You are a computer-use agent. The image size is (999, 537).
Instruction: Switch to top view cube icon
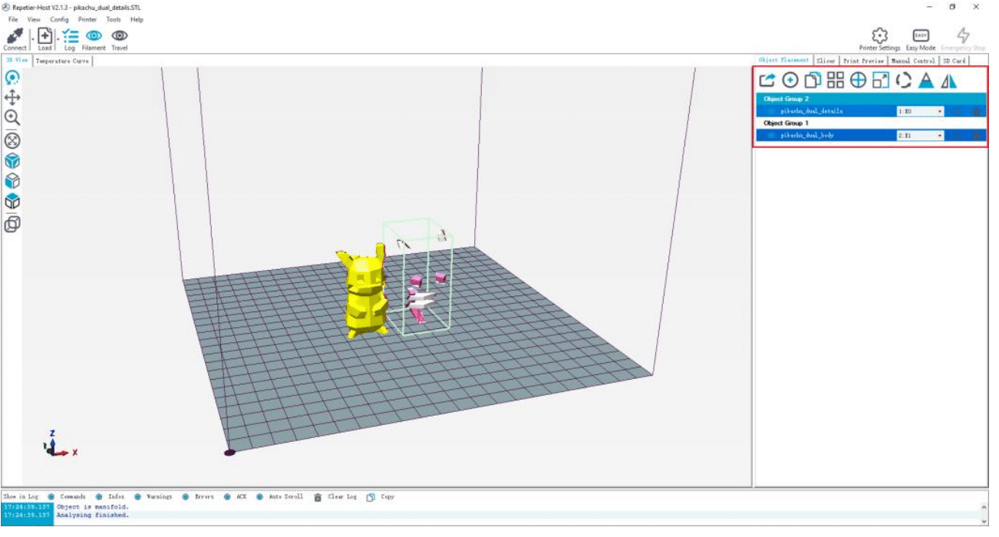click(12, 203)
